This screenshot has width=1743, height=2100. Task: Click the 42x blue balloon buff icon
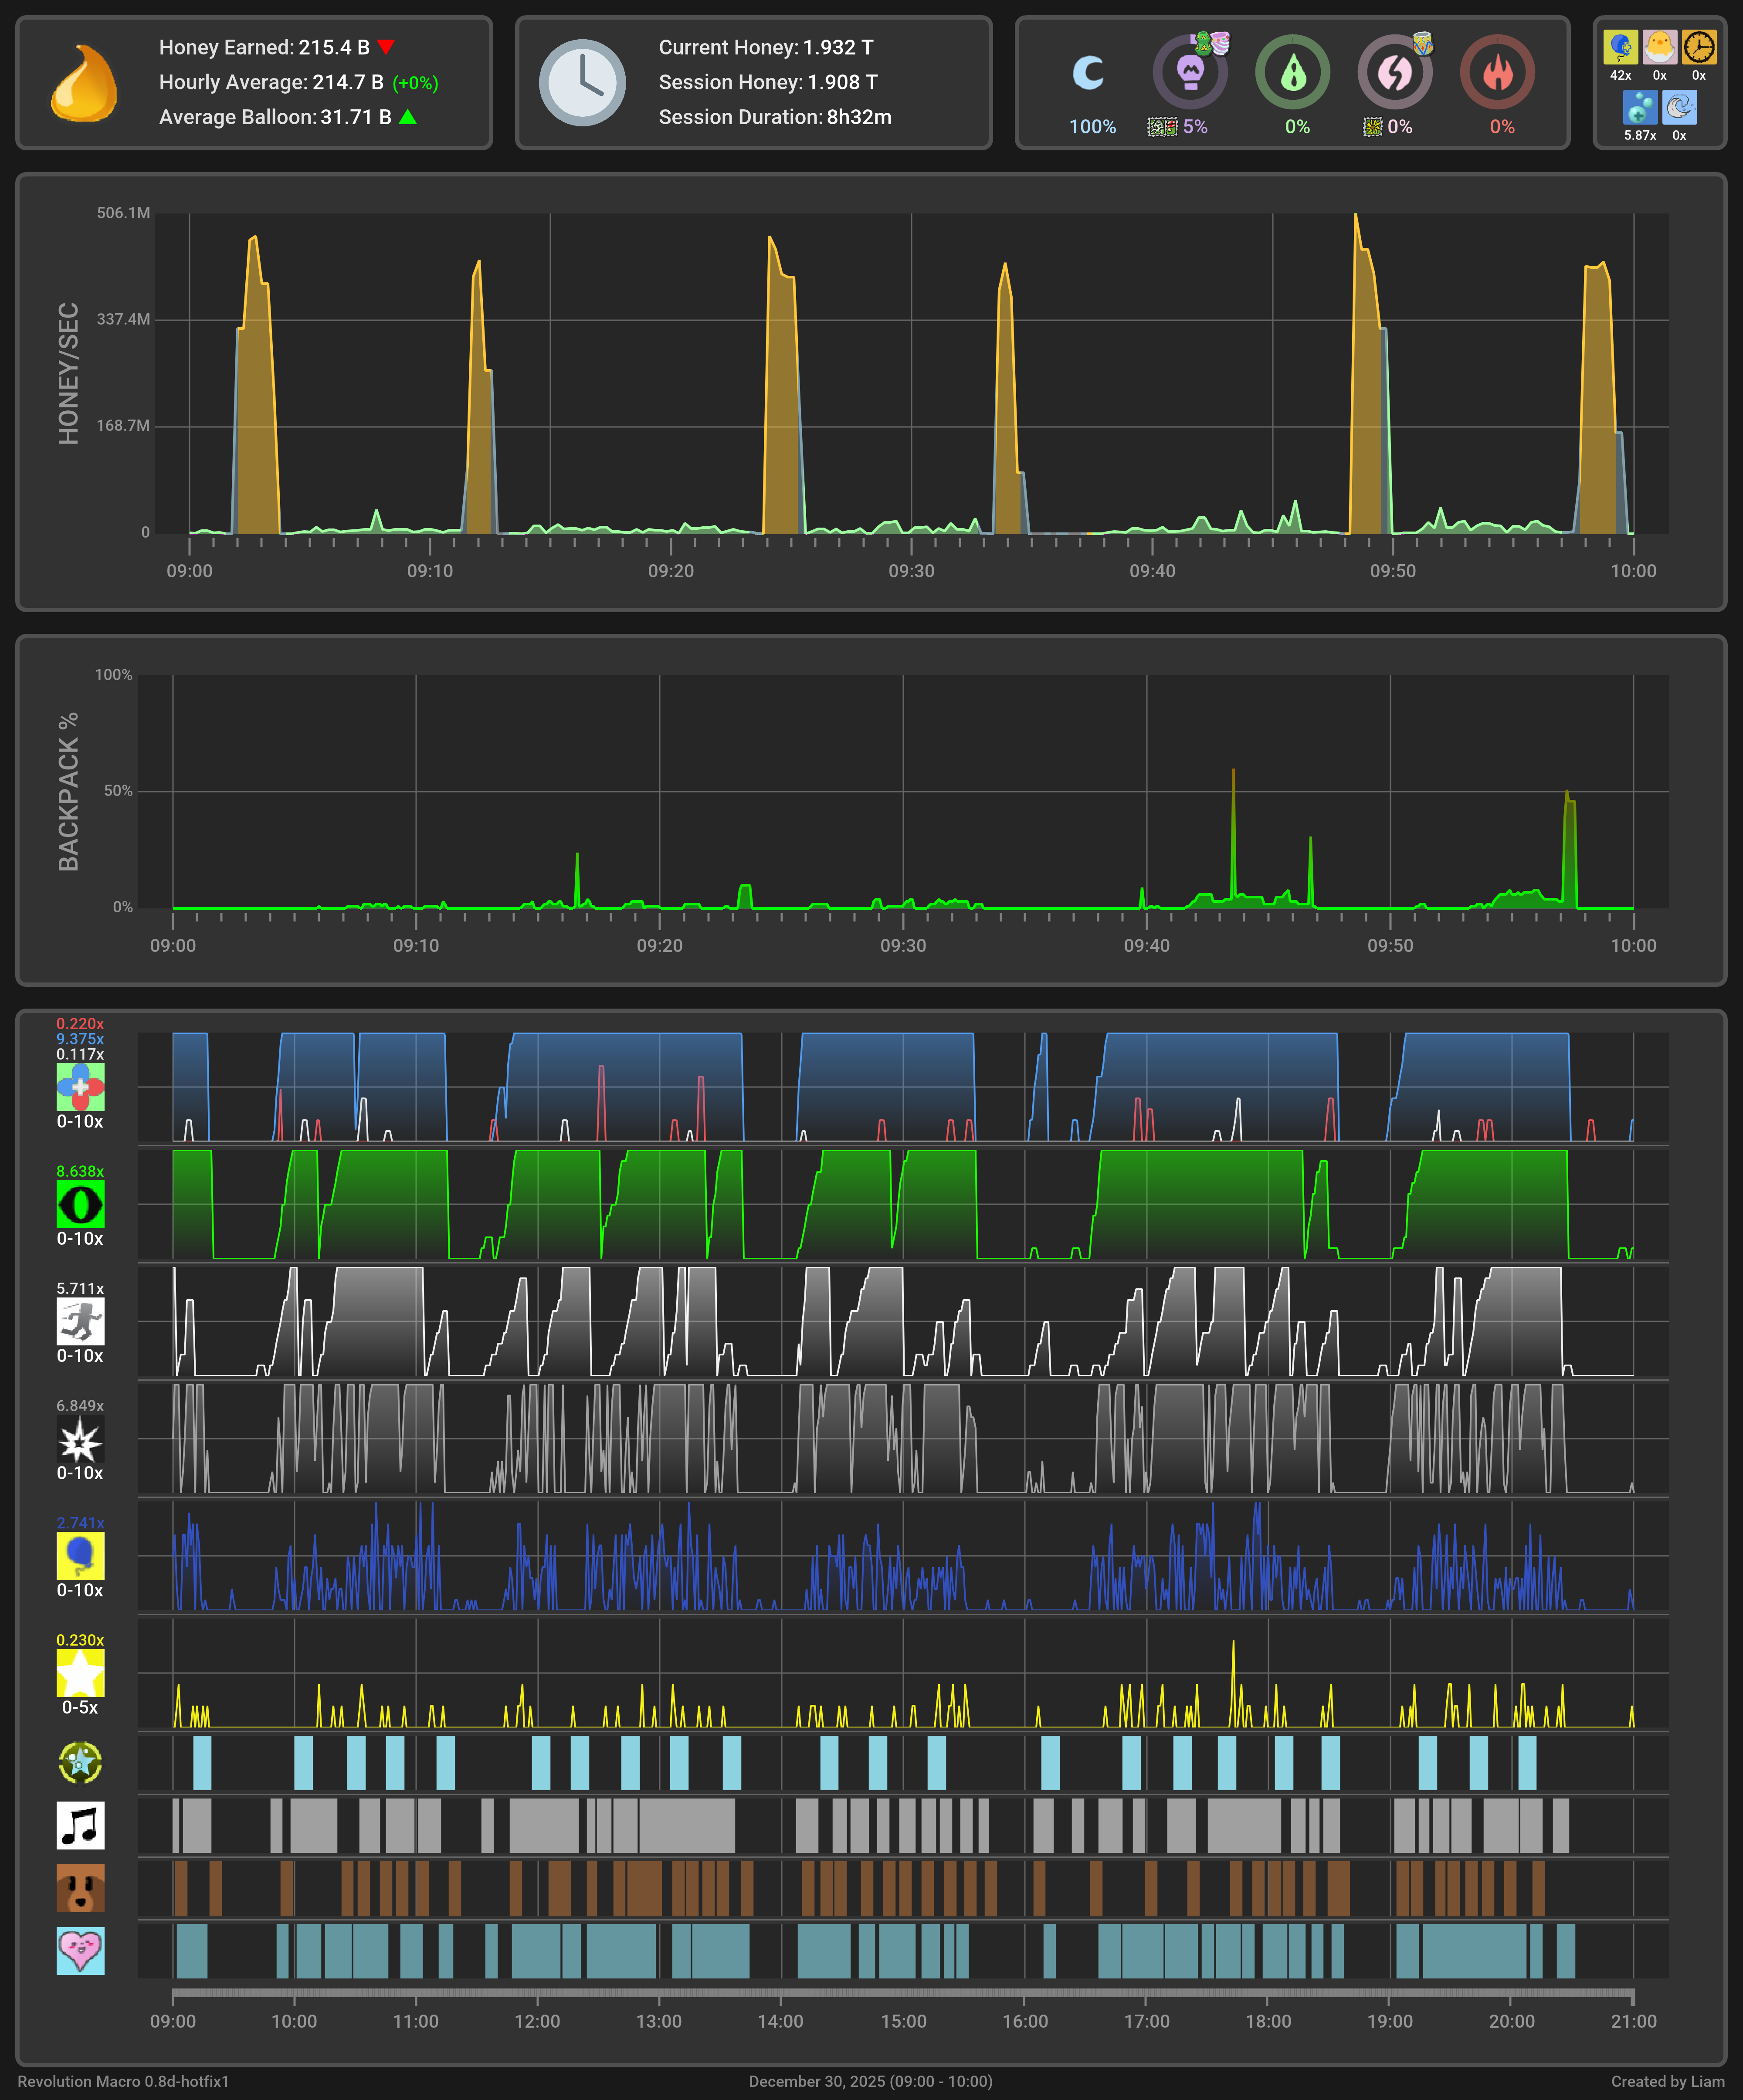[1620, 47]
